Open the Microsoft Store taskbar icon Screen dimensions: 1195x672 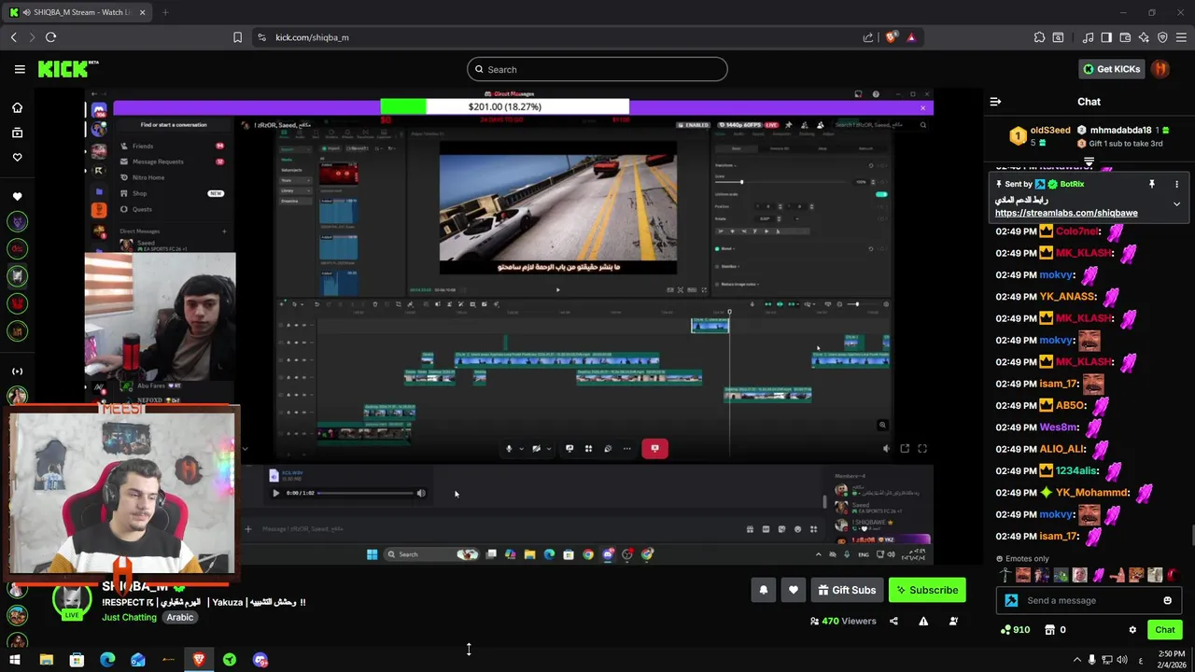tap(77, 660)
